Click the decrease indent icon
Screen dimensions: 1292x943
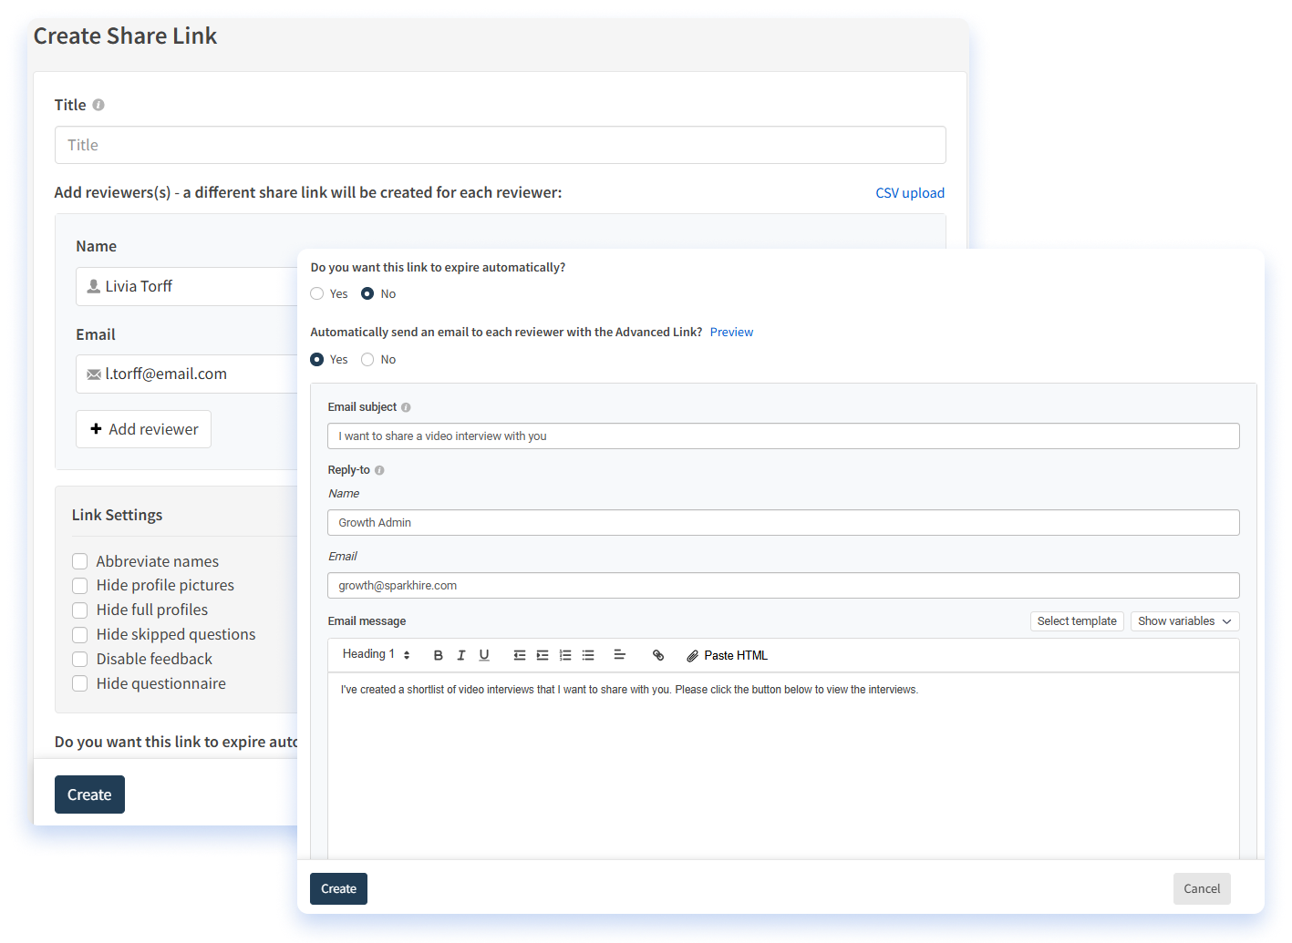[520, 655]
